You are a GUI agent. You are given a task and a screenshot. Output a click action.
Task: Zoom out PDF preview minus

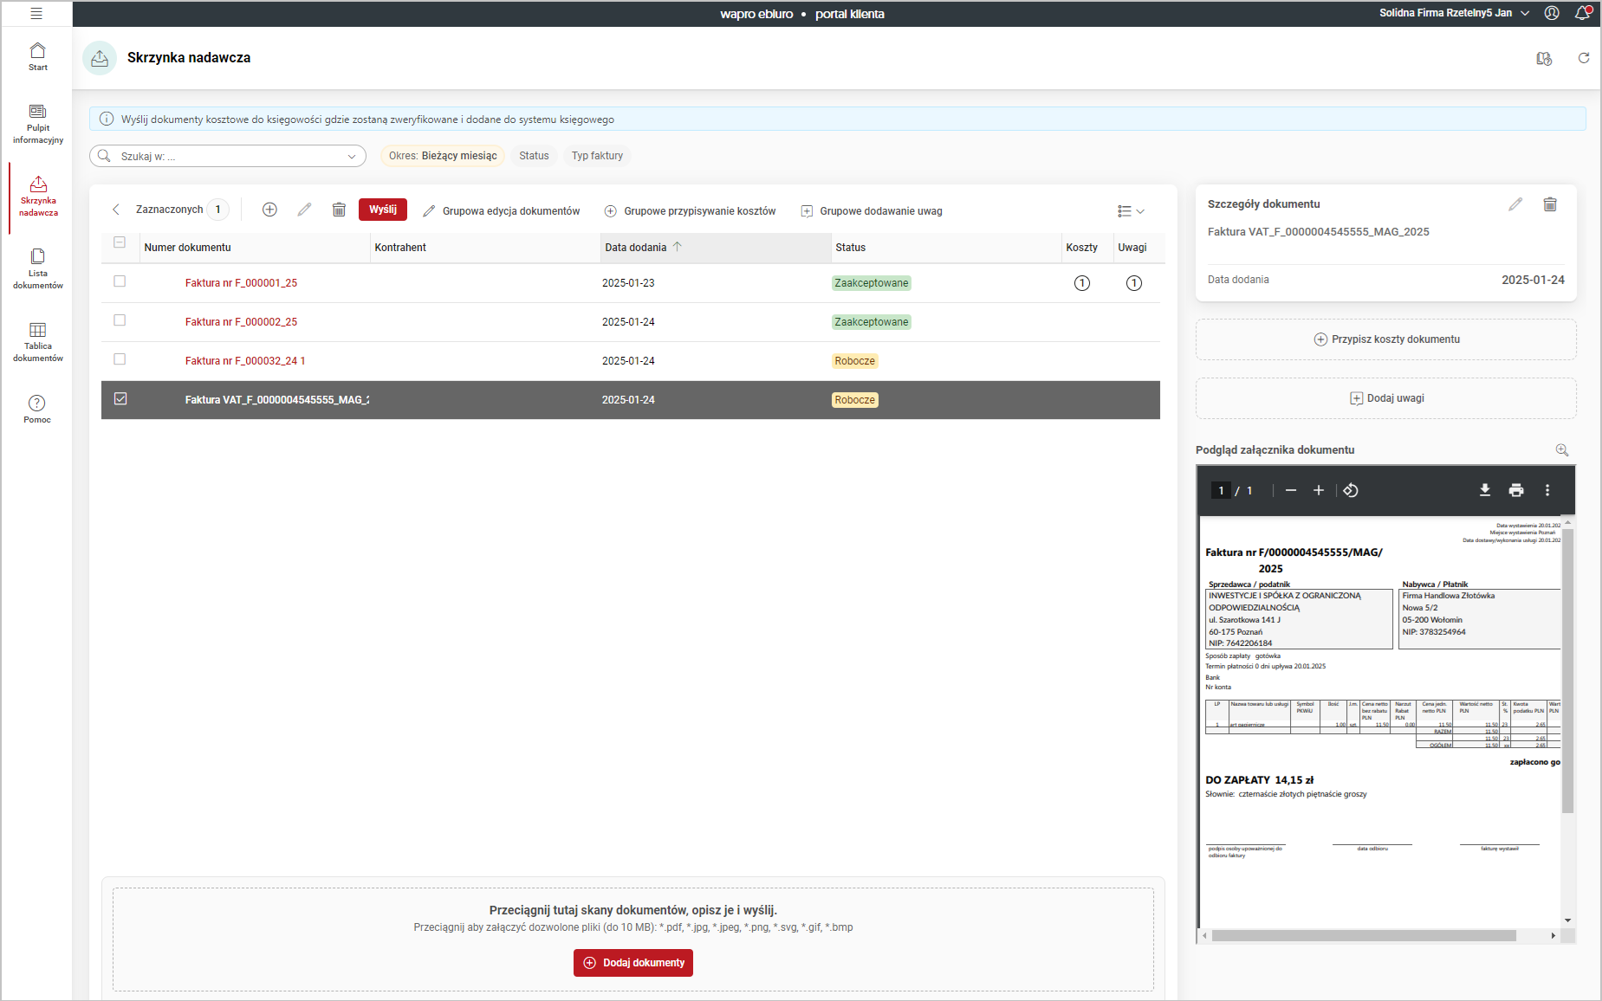1291,490
